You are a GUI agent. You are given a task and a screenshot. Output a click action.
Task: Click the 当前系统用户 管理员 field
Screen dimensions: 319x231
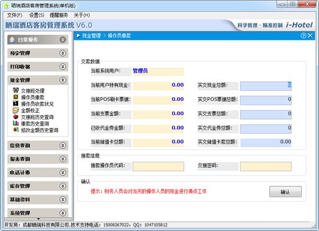point(158,71)
